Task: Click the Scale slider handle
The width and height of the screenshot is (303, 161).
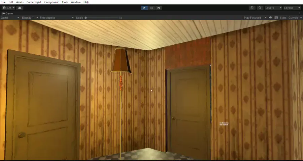Action: (x=86, y=18)
